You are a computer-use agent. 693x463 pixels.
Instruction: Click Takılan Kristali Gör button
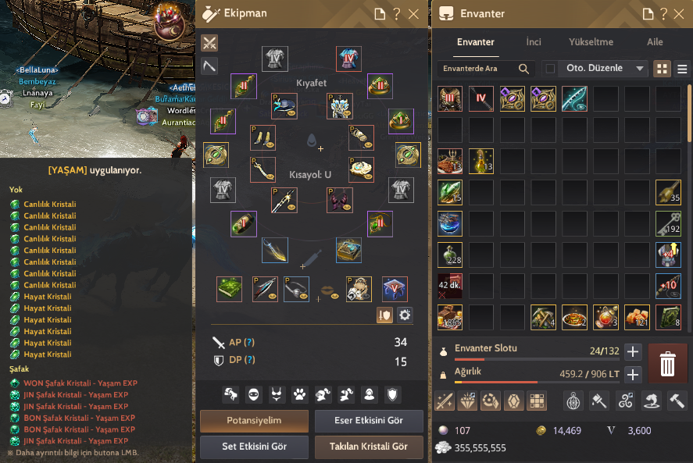coord(369,447)
